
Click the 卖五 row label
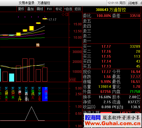pyautogui.click(x=87, y=21)
